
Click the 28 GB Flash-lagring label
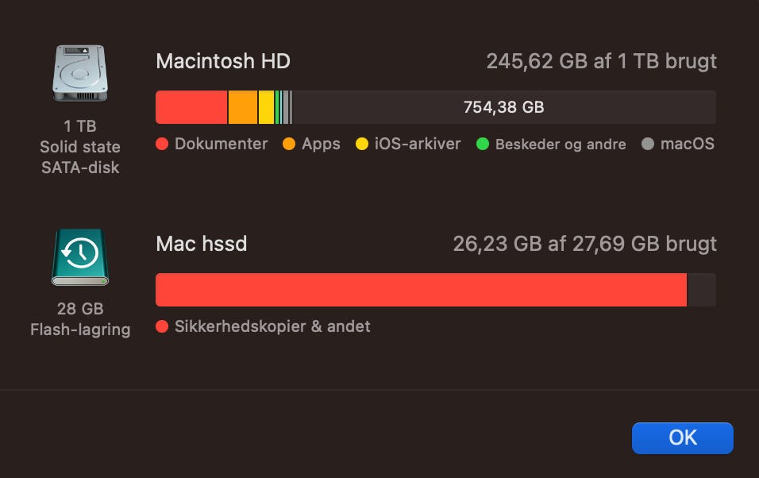(80, 319)
